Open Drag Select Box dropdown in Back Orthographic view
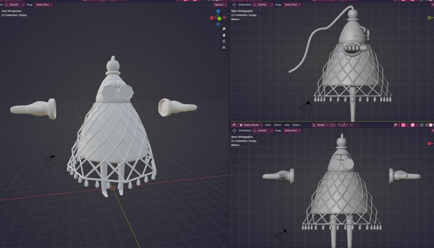The image size is (434, 248). [292, 130]
